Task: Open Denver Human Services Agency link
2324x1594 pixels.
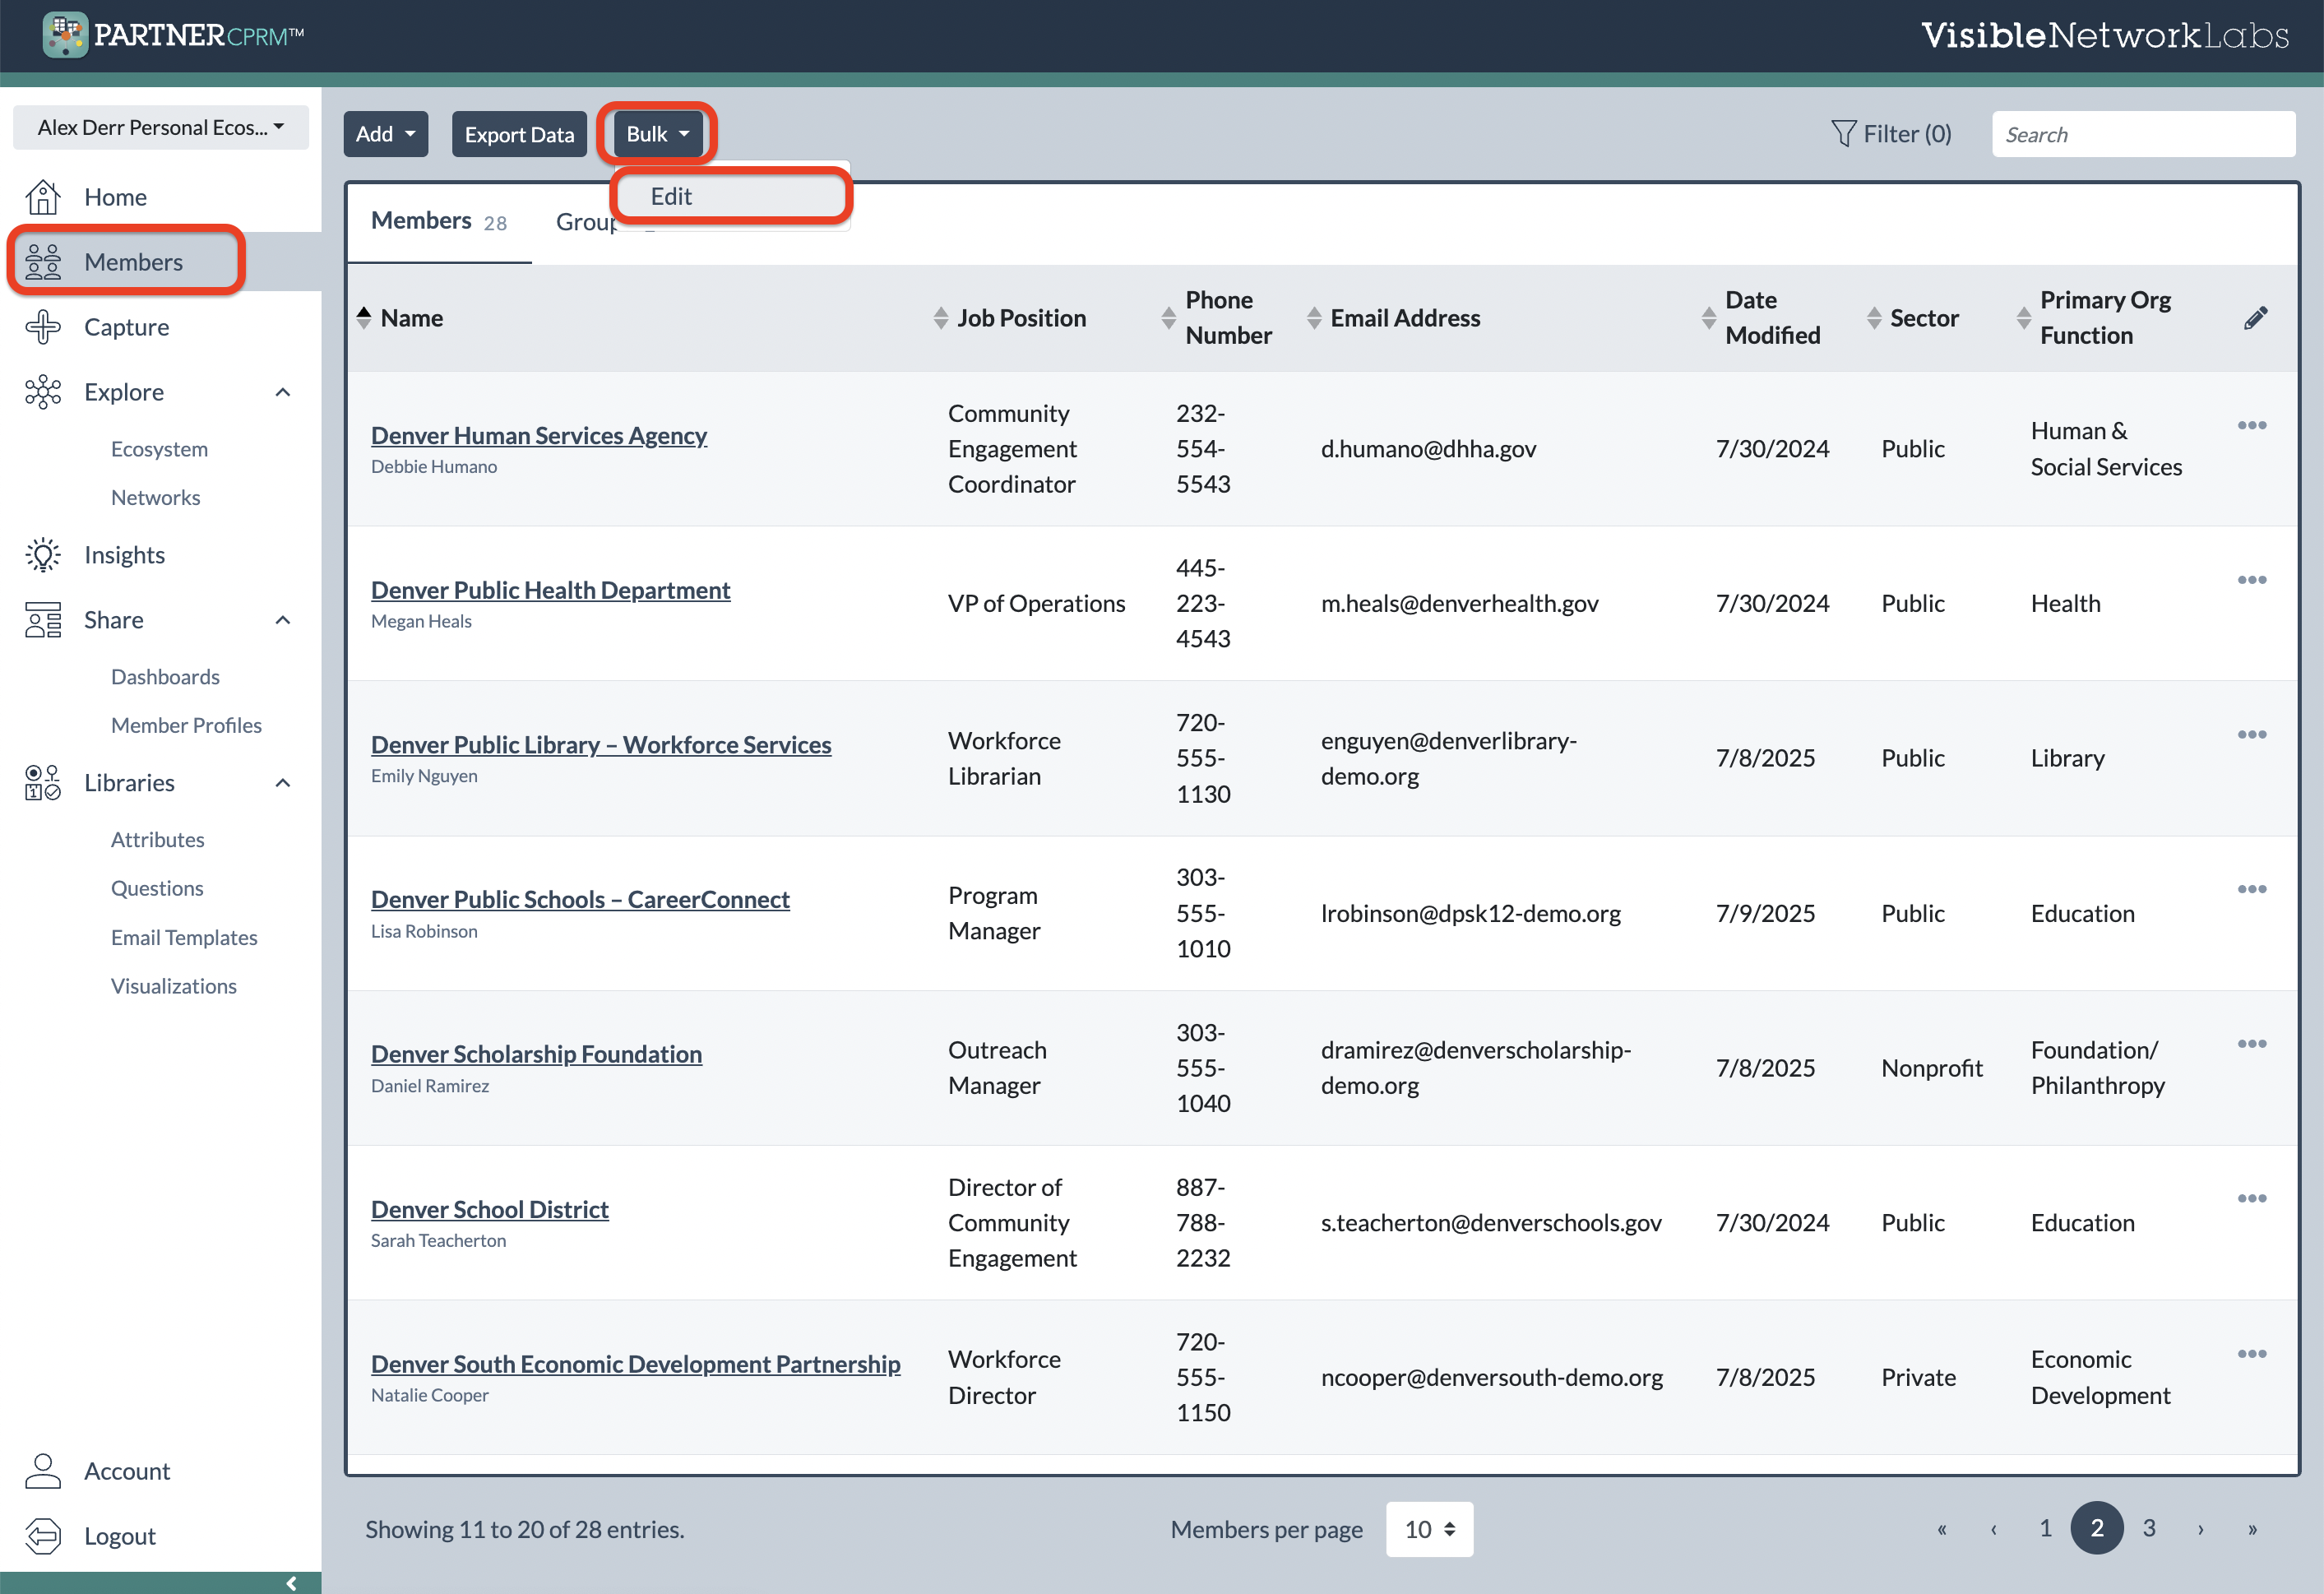Action: pyautogui.click(x=539, y=435)
